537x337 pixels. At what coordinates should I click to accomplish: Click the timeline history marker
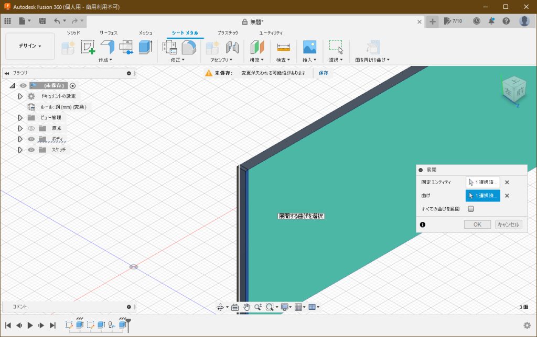(x=128, y=325)
